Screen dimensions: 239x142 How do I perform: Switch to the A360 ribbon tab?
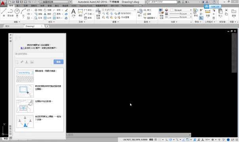pyautogui.click(x=74, y=6)
